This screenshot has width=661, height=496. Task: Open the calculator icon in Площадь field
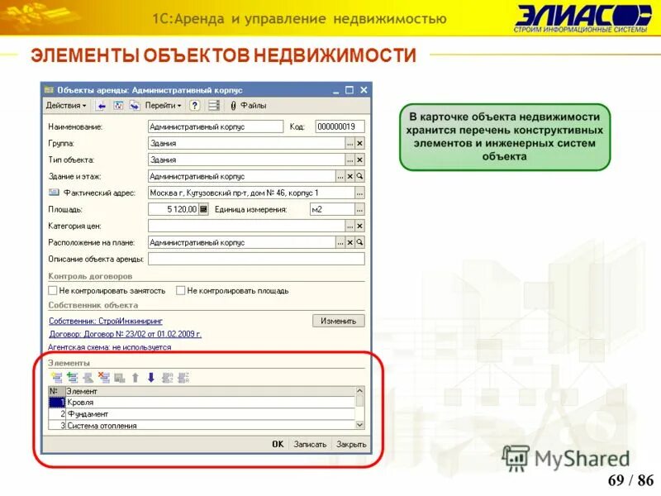pos(203,209)
